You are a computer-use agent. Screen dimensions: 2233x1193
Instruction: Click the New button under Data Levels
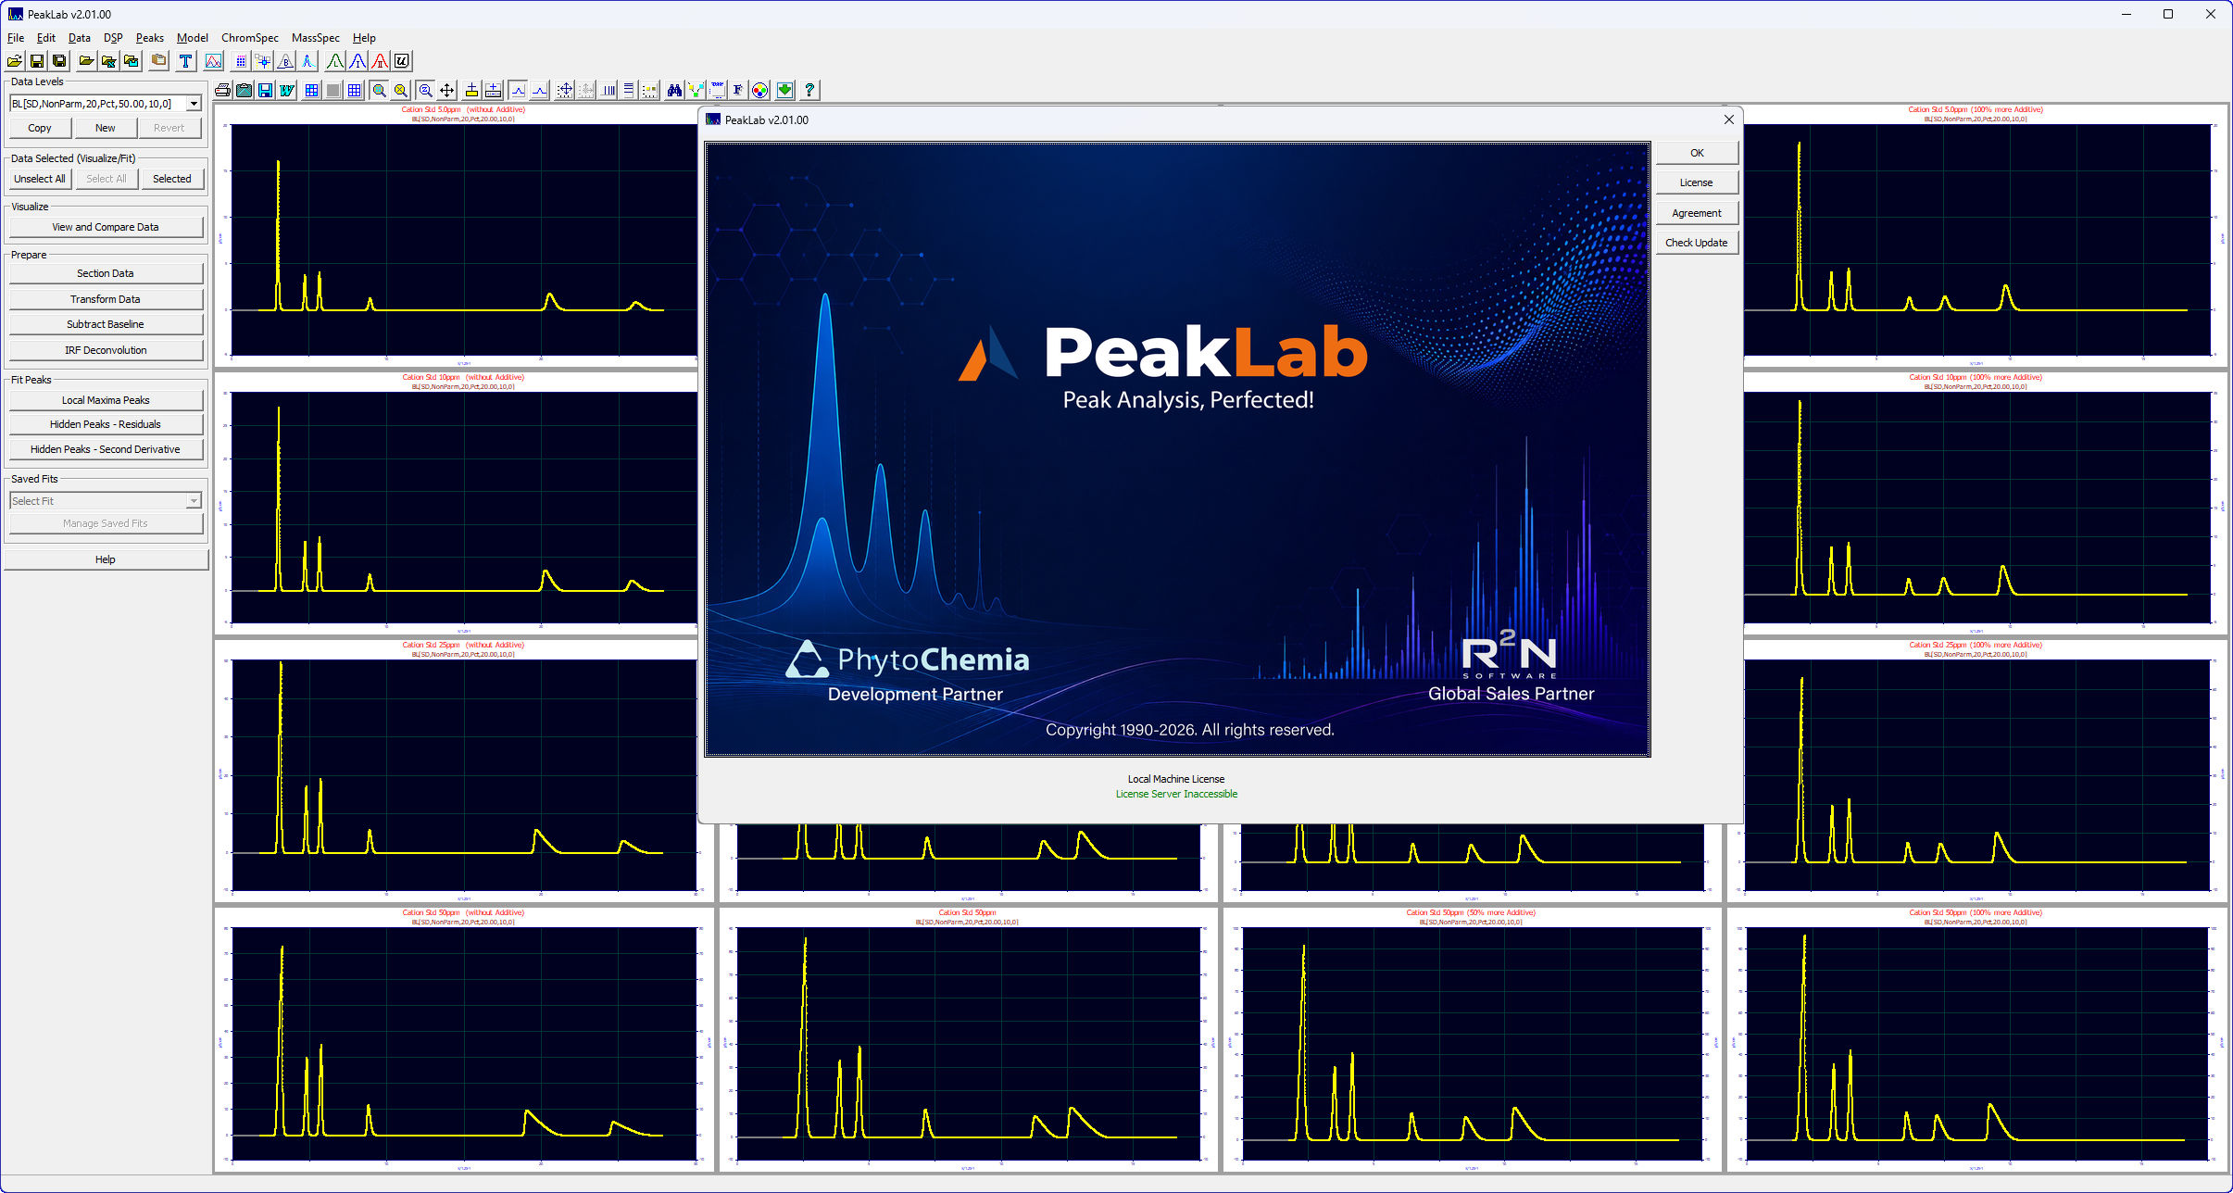pos(106,128)
